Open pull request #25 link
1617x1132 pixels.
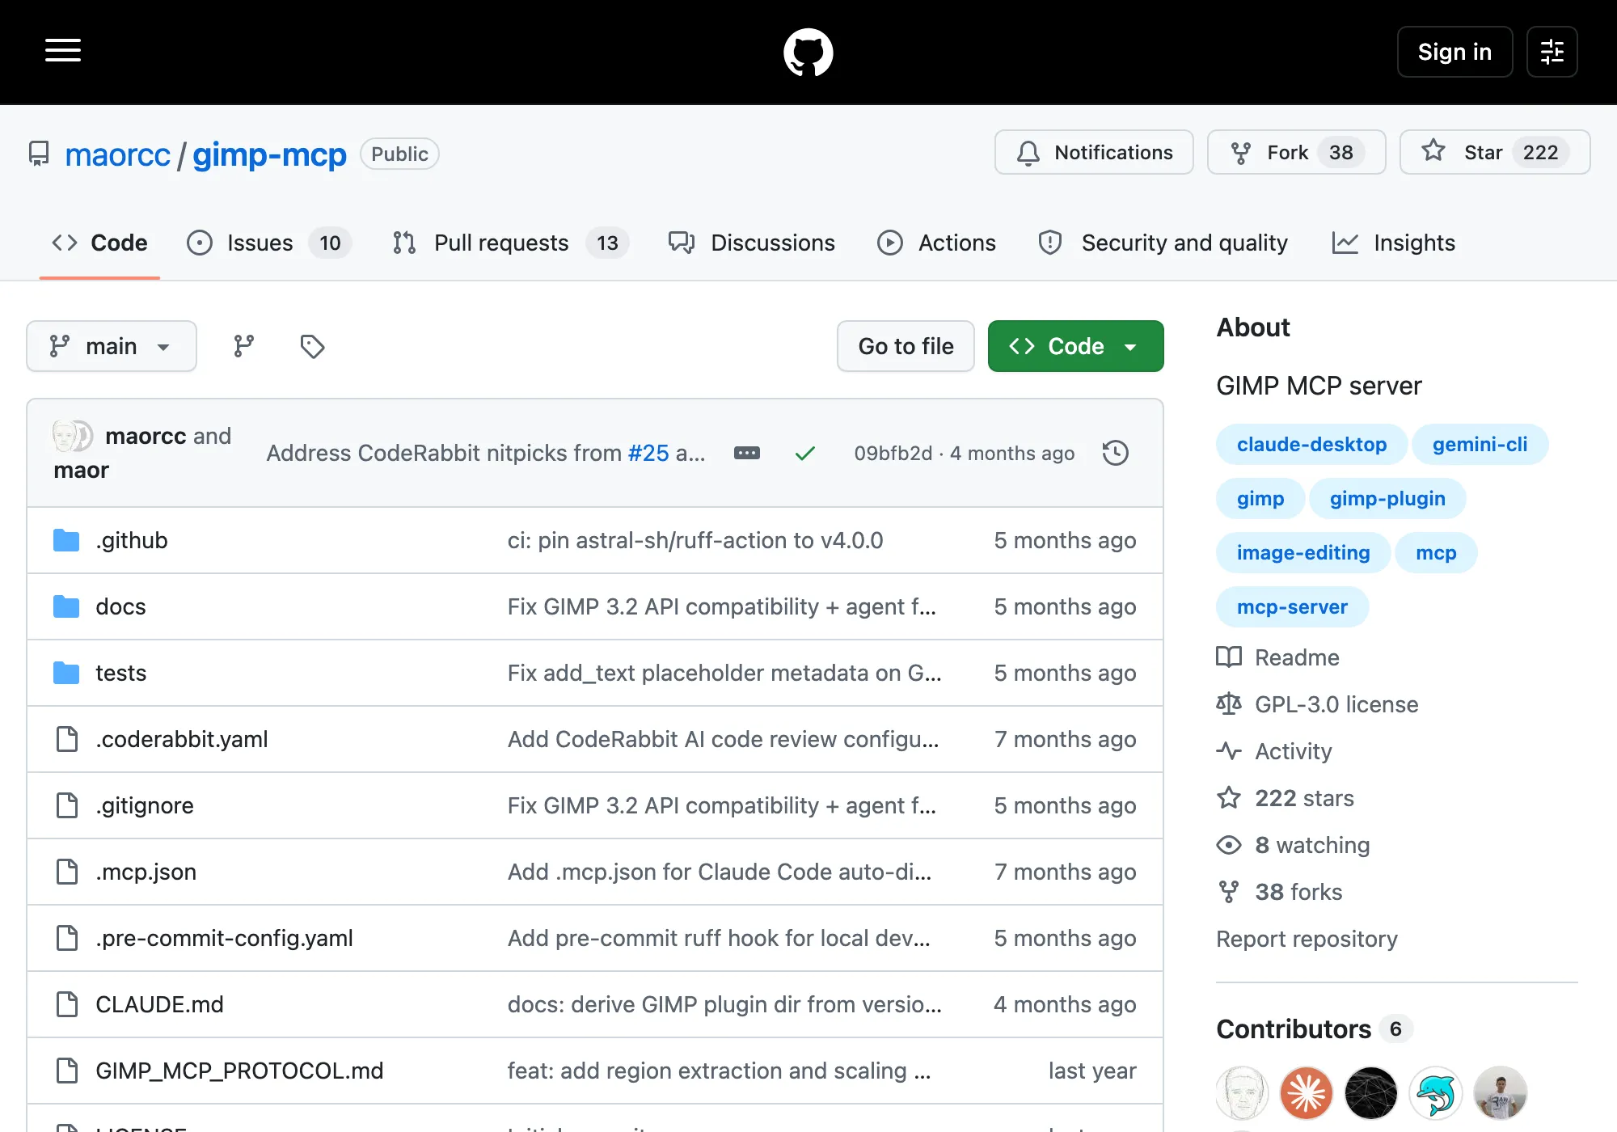coord(648,453)
